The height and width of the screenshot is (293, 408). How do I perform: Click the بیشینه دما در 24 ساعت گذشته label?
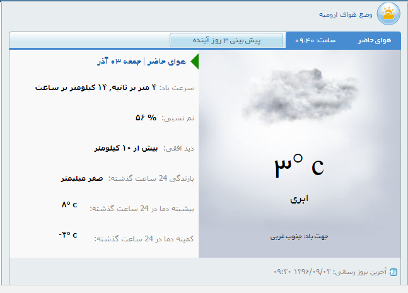click(142, 209)
